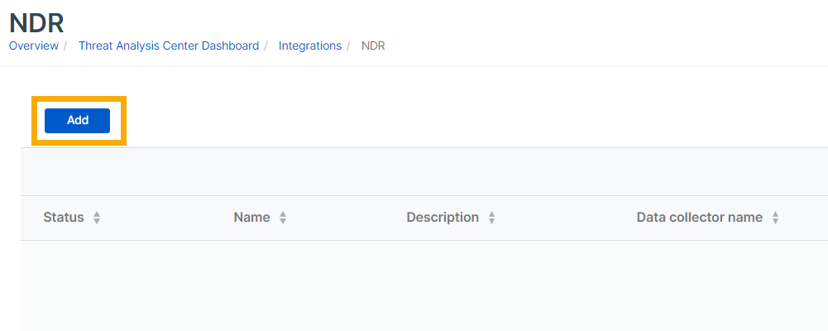Select the Name column header label
The image size is (828, 331).
251,218
